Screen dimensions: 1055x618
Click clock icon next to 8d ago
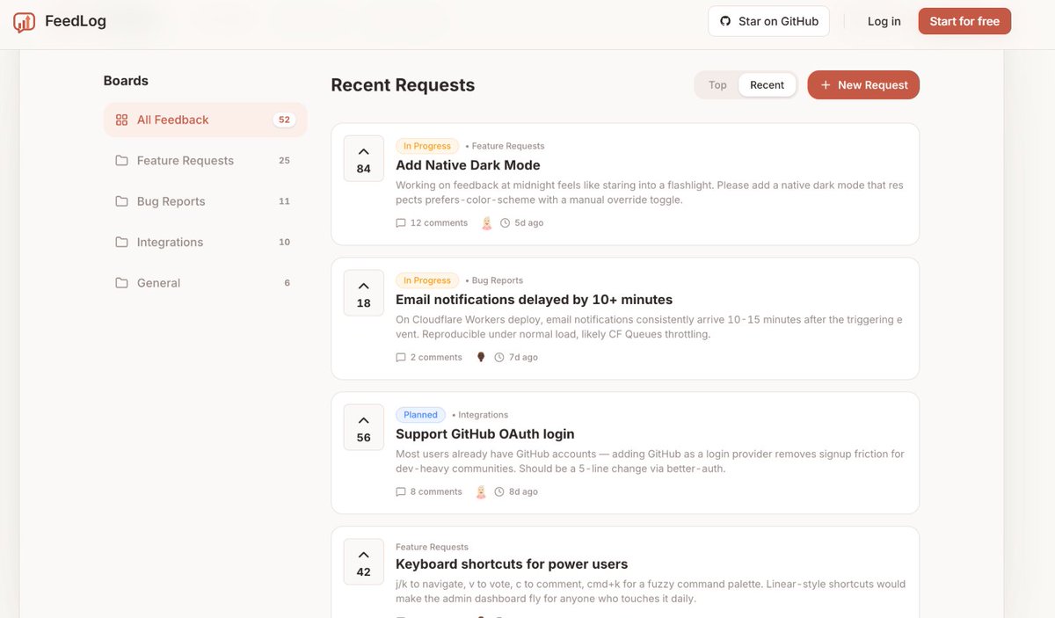pos(499,492)
